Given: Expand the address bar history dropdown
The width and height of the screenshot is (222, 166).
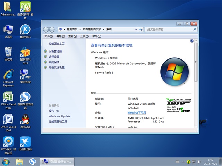Looking at the screenshot, I should coord(136,29).
